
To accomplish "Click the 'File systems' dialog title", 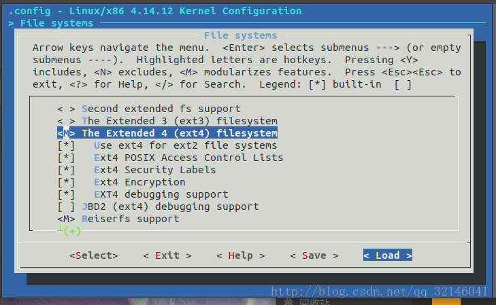I will [x=240, y=35].
